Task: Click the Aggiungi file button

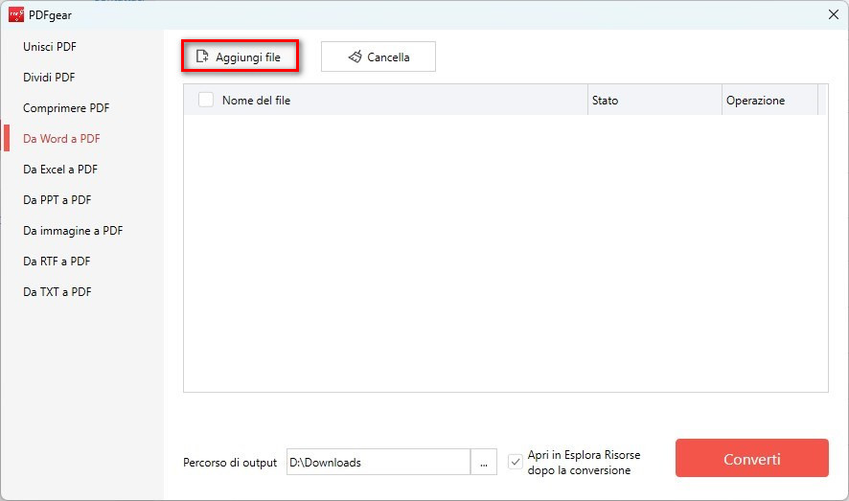Action: click(240, 57)
